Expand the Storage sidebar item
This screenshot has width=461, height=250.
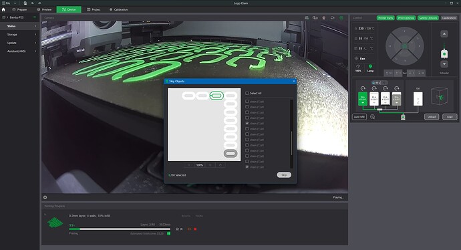click(x=19, y=34)
